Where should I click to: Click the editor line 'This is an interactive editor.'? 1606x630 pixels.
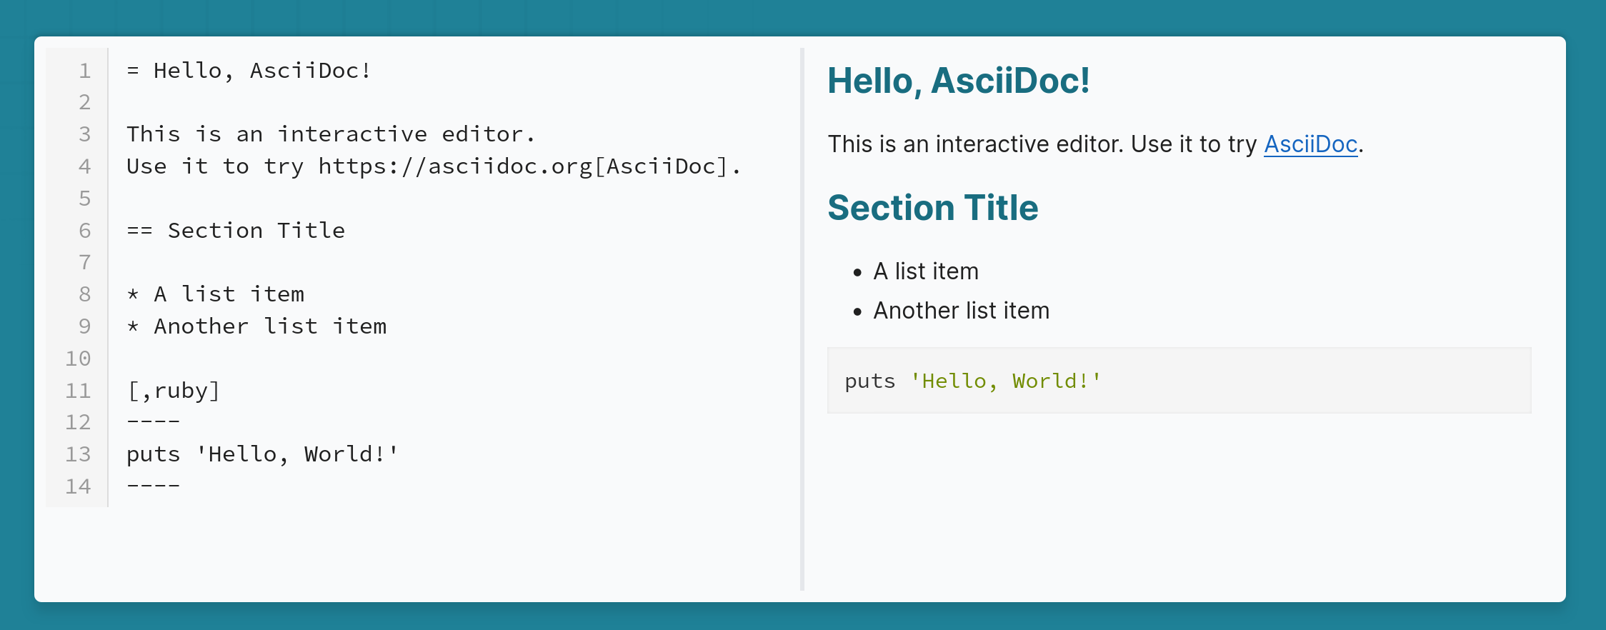[330, 134]
